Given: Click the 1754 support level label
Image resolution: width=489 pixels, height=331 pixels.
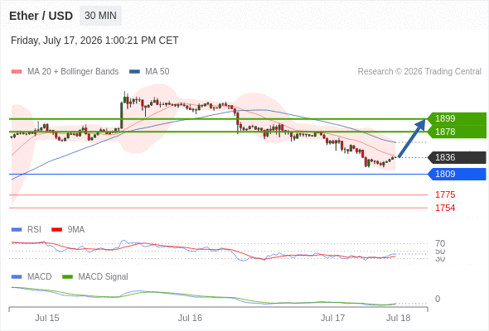Looking at the screenshot, I should [x=445, y=208].
